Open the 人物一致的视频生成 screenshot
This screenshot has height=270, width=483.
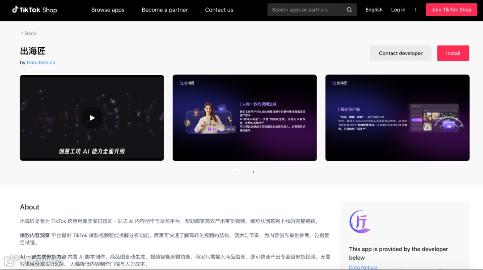pos(245,118)
